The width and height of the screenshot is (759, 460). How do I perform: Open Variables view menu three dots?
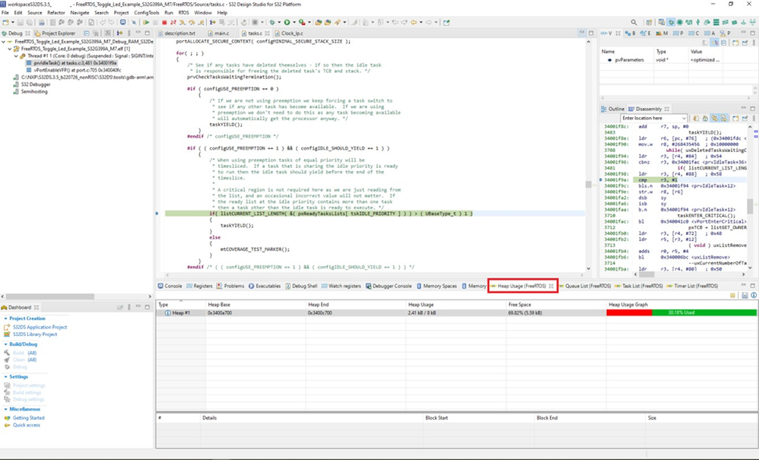[754, 43]
